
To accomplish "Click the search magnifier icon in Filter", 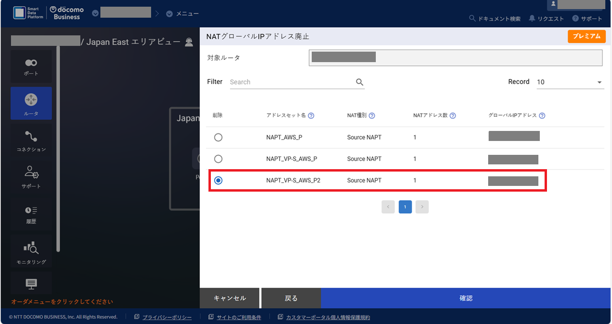I will tap(360, 82).
